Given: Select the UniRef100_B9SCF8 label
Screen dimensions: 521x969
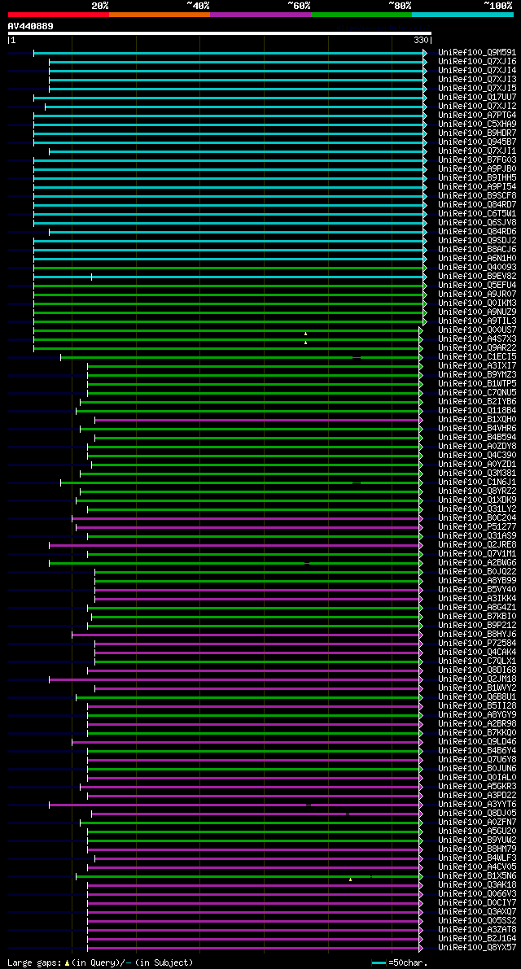Looking at the screenshot, I should (x=477, y=196).
